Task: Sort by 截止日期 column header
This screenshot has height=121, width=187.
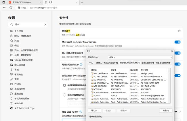Action: coord(134,70)
